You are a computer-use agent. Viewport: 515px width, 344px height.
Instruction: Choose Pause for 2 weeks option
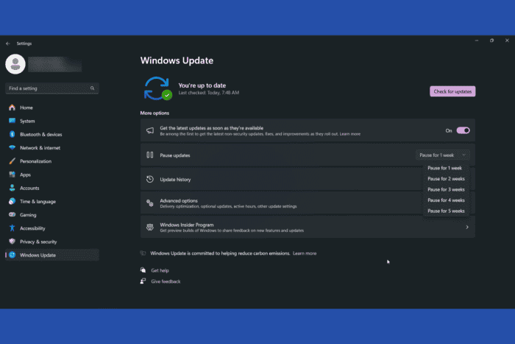coord(446,178)
